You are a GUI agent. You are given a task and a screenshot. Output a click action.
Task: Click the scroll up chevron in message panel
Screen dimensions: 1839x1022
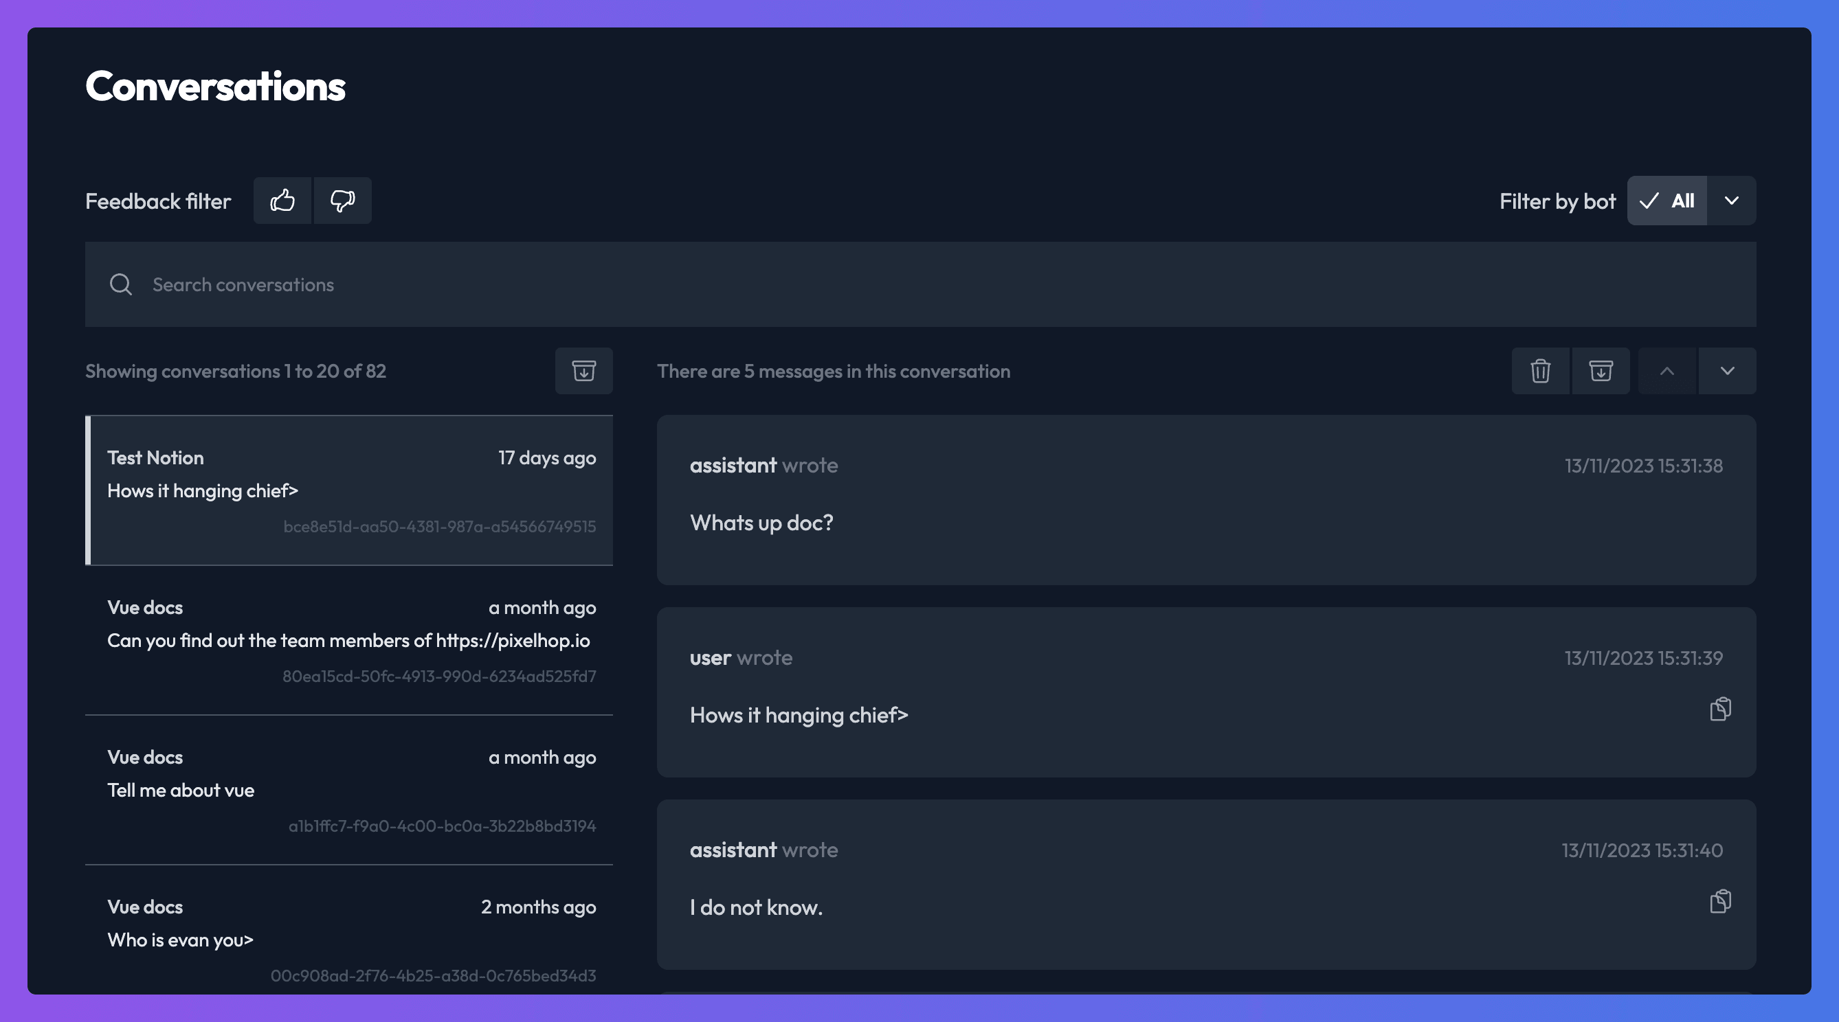pyautogui.click(x=1667, y=369)
